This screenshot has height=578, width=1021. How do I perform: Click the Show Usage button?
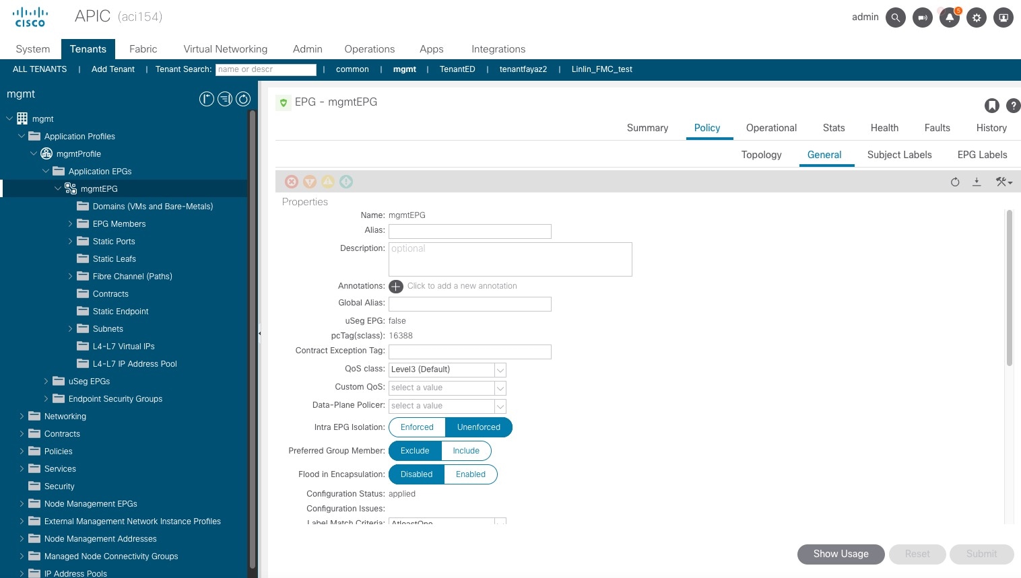coord(840,554)
